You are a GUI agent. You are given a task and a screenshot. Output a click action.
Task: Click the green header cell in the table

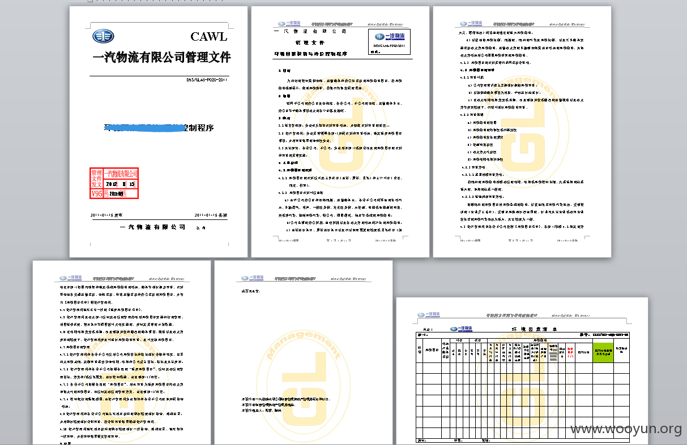pyautogui.click(x=603, y=352)
